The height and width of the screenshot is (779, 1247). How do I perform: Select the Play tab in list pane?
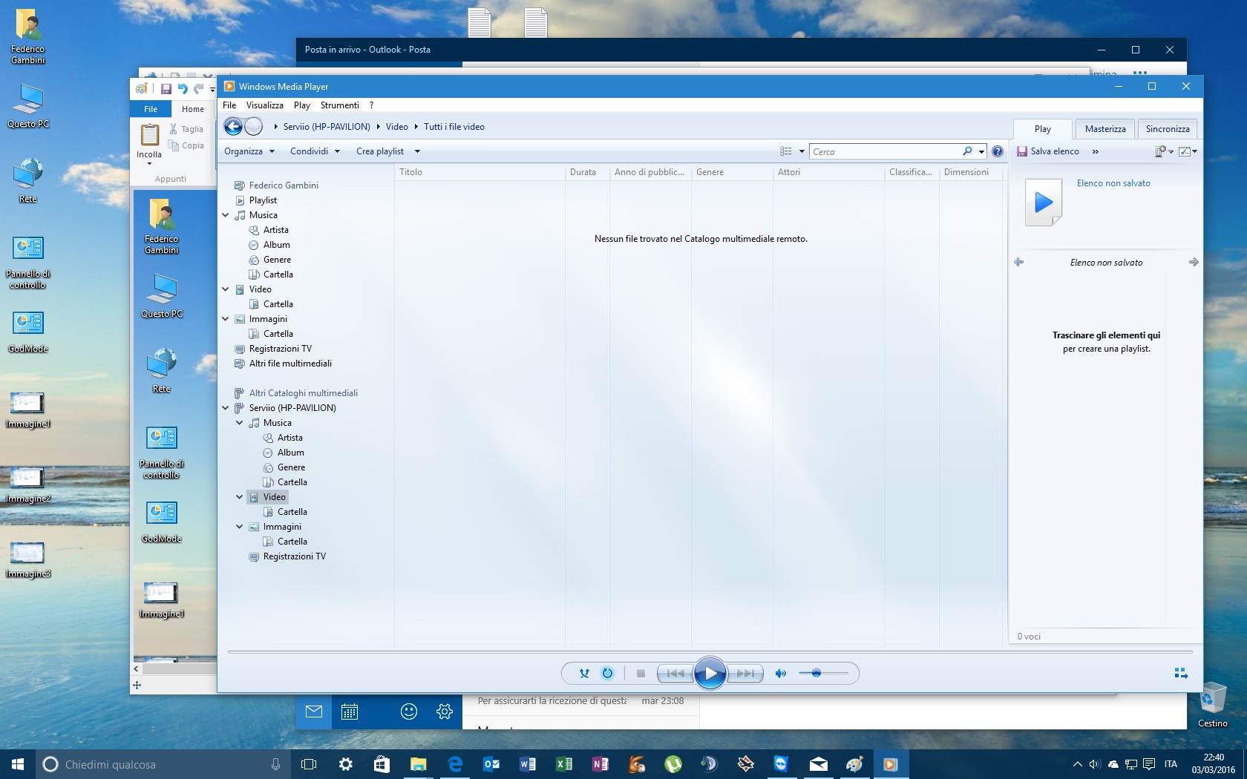pyautogui.click(x=1043, y=129)
